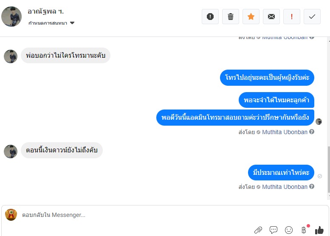Image resolution: width=330 pixels, height=236 pixels.
Task: Click the spam report exclamation icon
Action: coord(210,17)
